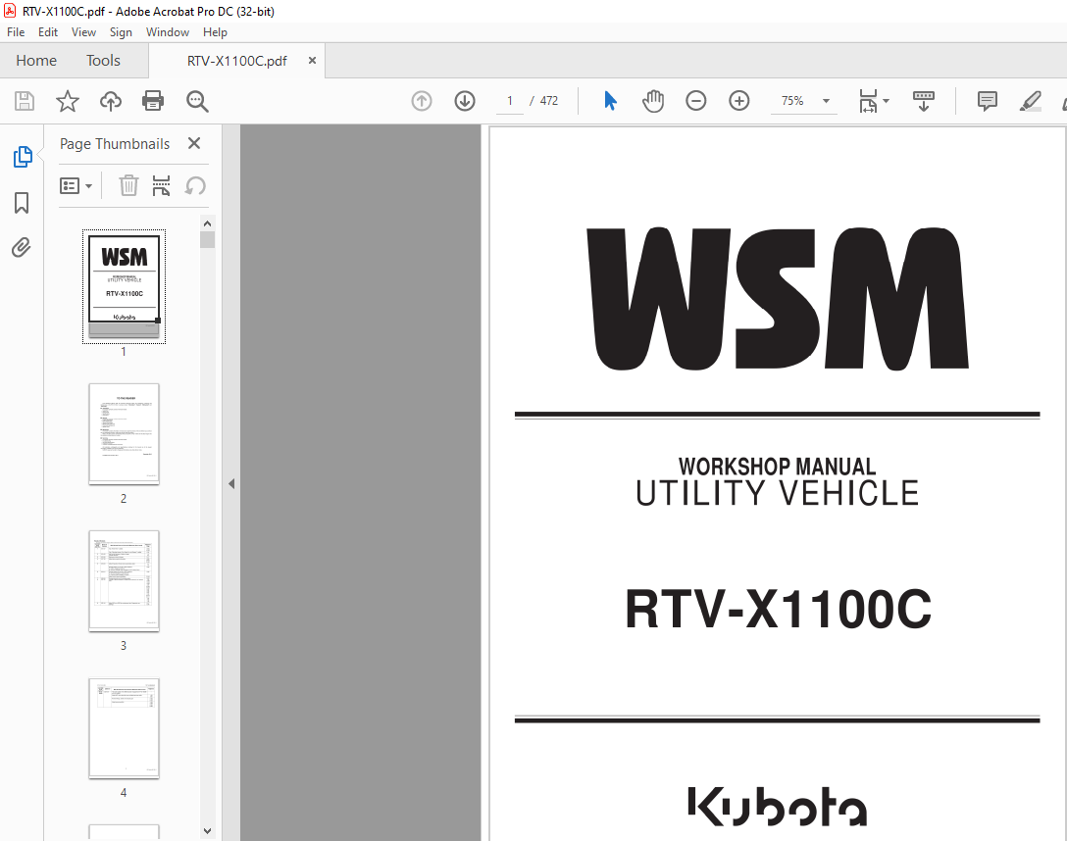
Task: Print the document using printer icon
Action: 152,101
